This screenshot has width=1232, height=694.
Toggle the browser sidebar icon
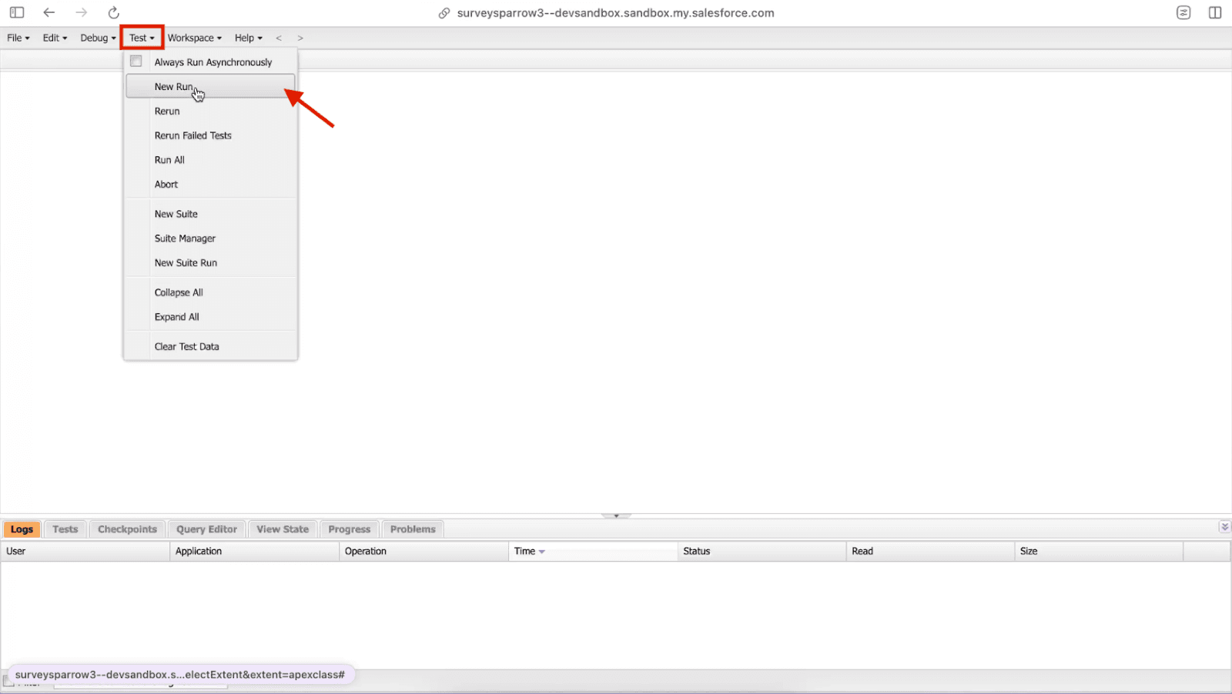tap(17, 12)
